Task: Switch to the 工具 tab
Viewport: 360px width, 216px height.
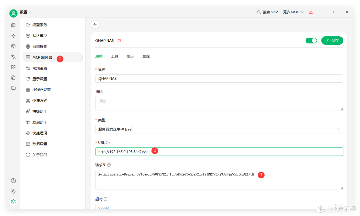Action: tap(115, 56)
